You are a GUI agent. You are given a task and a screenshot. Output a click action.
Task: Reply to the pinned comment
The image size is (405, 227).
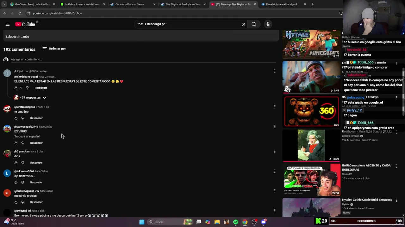[41, 88]
